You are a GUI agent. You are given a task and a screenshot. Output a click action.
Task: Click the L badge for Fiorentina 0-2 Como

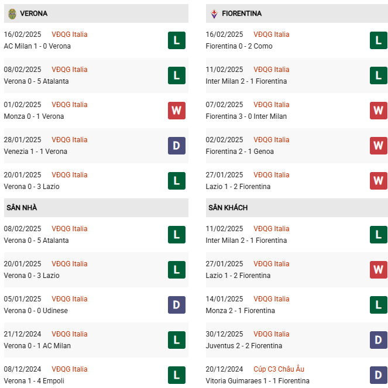[378, 40]
